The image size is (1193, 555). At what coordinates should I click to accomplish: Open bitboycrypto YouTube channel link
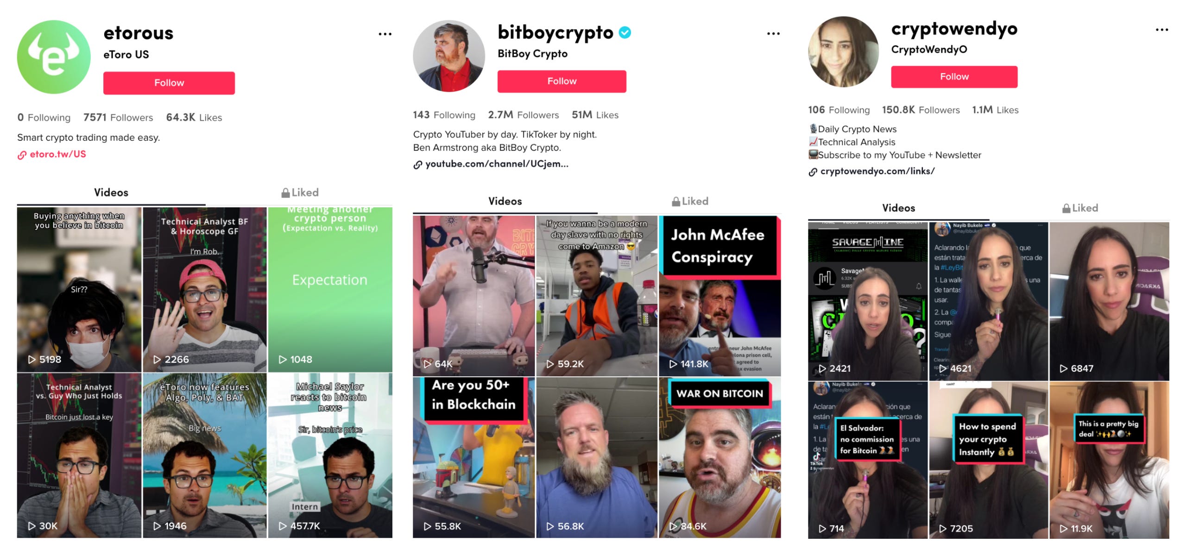[x=497, y=164]
